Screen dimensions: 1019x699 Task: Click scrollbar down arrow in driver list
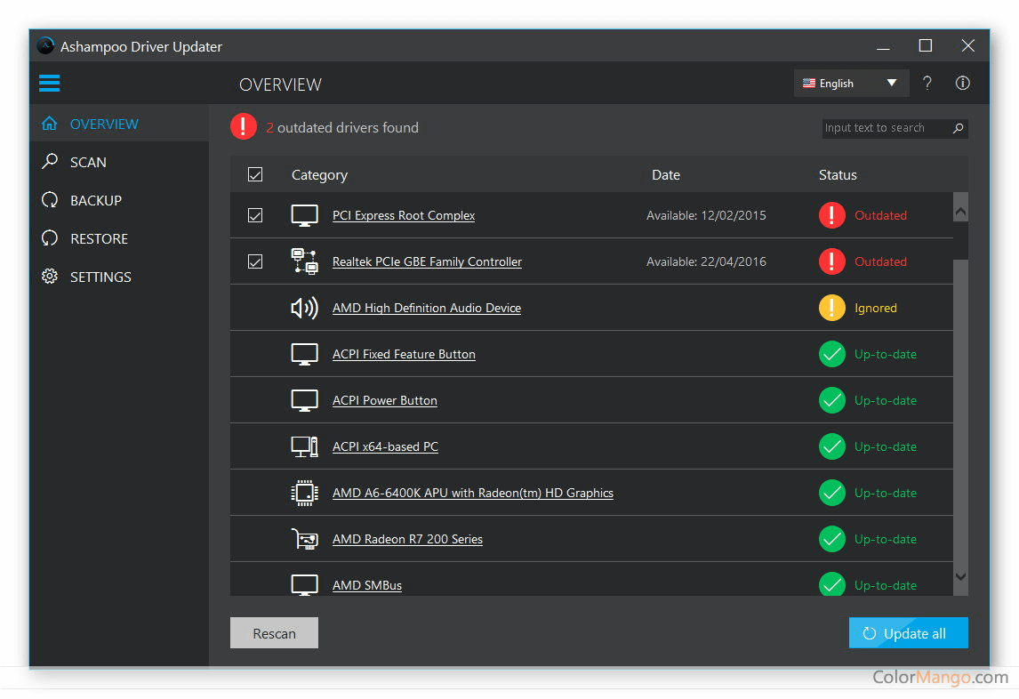point(960,576)
